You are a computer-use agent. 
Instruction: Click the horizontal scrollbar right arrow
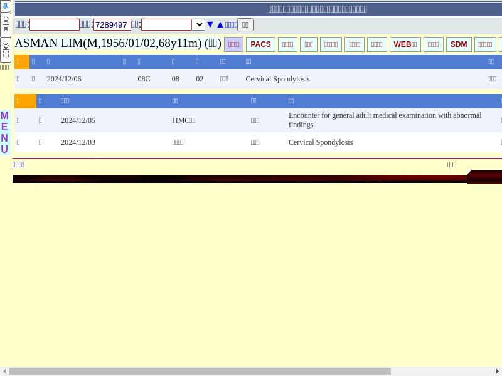(x=498, y=371)
